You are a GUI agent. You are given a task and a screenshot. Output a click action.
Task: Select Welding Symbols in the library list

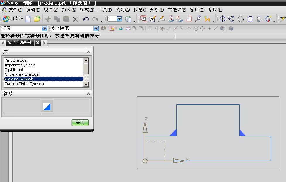[x=44, y=79]
